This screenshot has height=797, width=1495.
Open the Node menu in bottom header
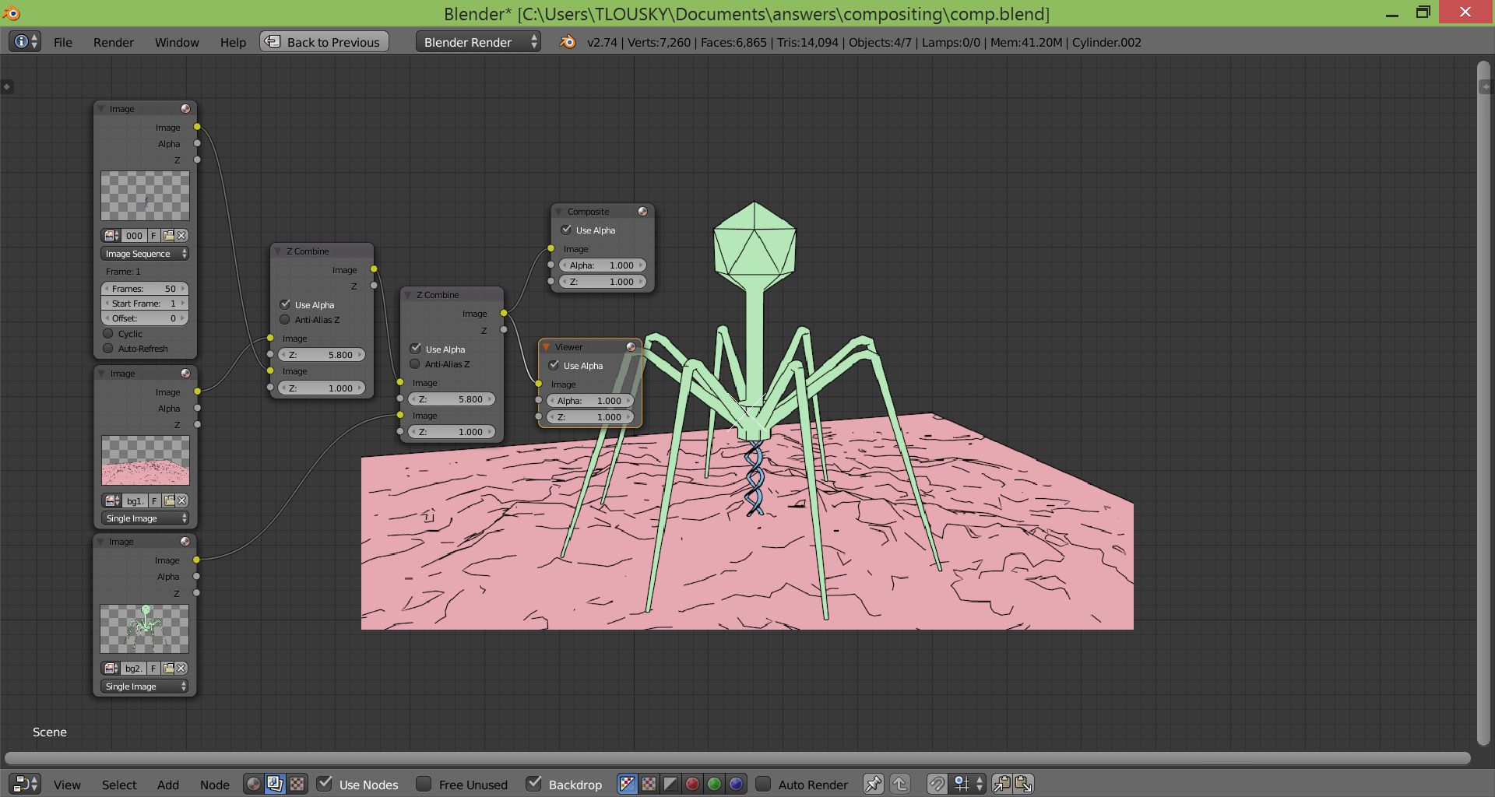[214, 785]
